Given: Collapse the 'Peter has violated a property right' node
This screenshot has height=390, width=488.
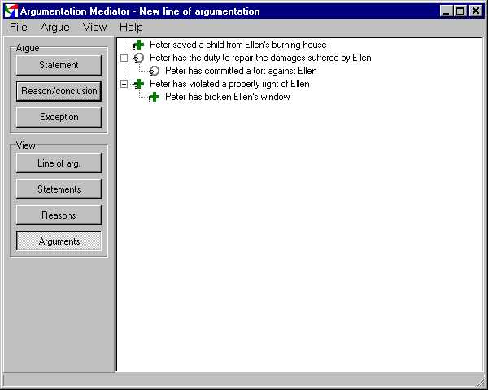Looking at the screenshot, I should (x=124, y=84).
